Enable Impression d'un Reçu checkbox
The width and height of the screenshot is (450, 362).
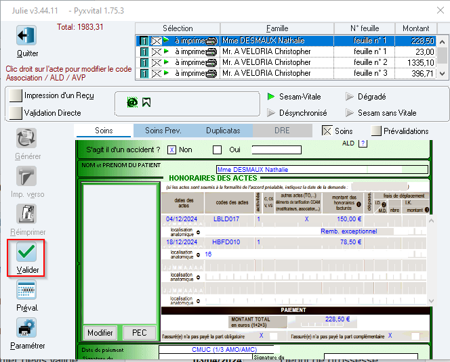(16, 95)
